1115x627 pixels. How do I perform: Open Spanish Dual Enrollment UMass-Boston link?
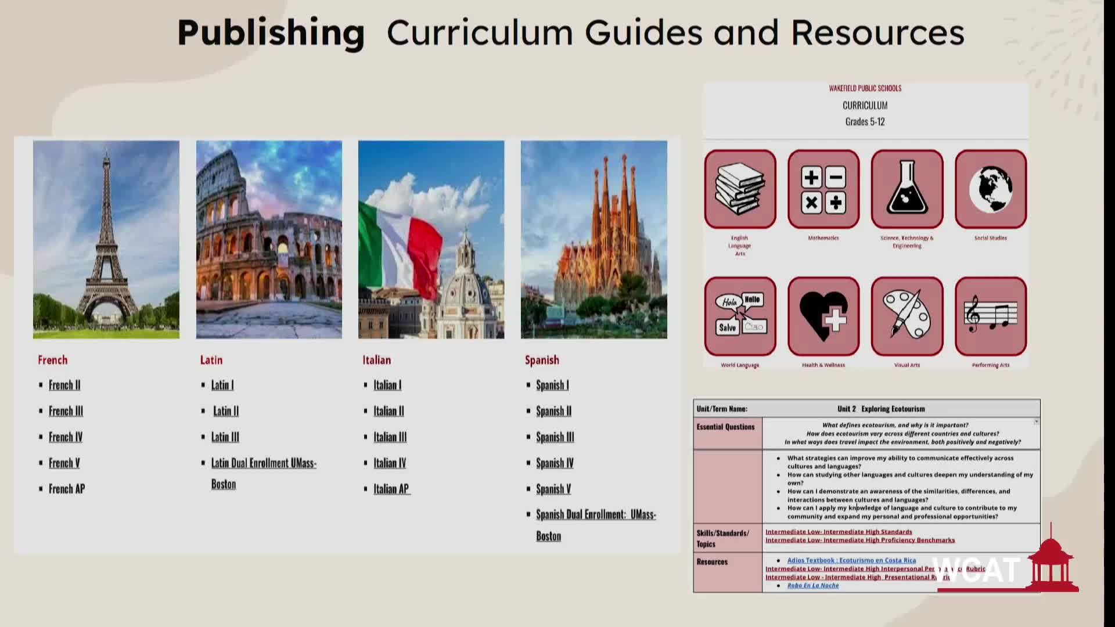click(596, 525)
